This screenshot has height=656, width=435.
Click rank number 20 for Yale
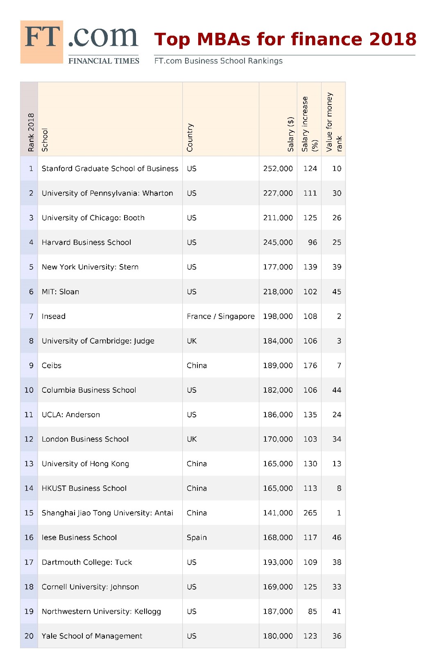29,636
